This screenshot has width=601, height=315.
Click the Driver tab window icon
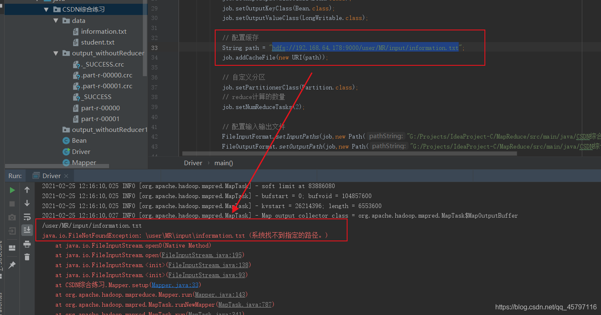36,176
